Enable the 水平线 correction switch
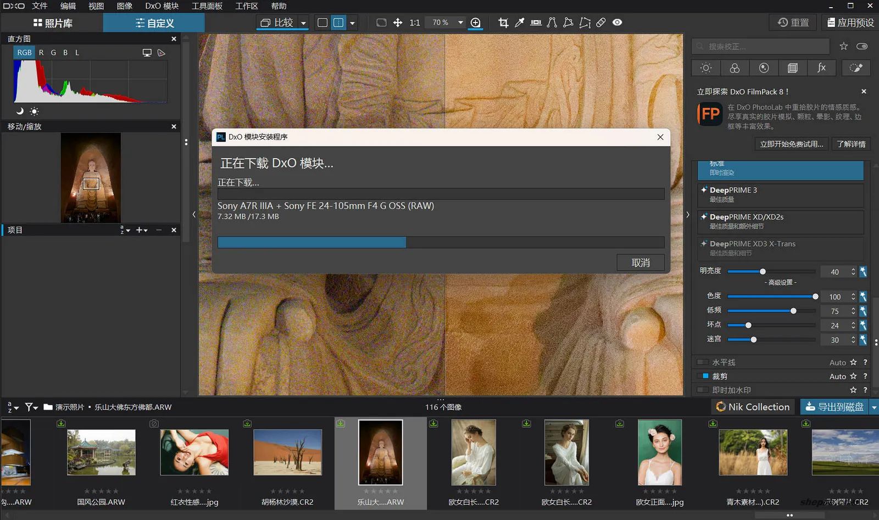This screenshot has width=879, height=520. (702, 362)
